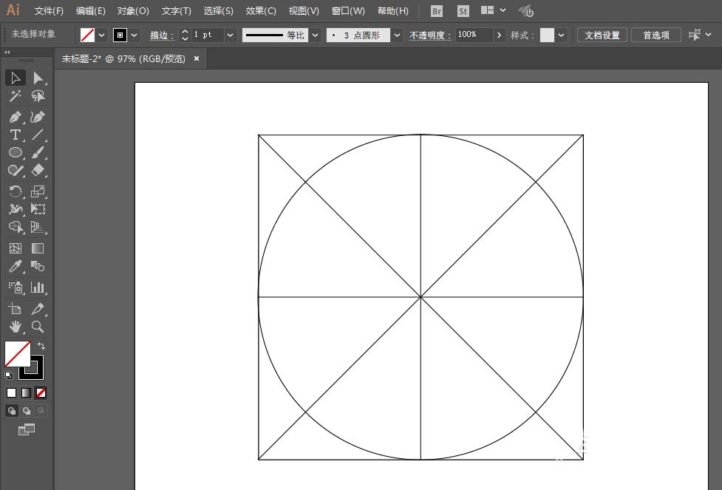Pick the Warp tool
The height and width of the screenshot is (490, 722).
pyautogui.click(x=16, y=209)
